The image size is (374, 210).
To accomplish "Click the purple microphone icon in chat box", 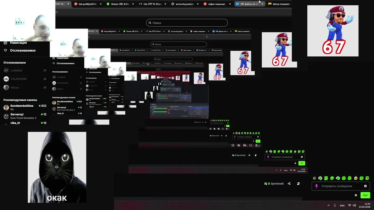I will coord(316,186).
